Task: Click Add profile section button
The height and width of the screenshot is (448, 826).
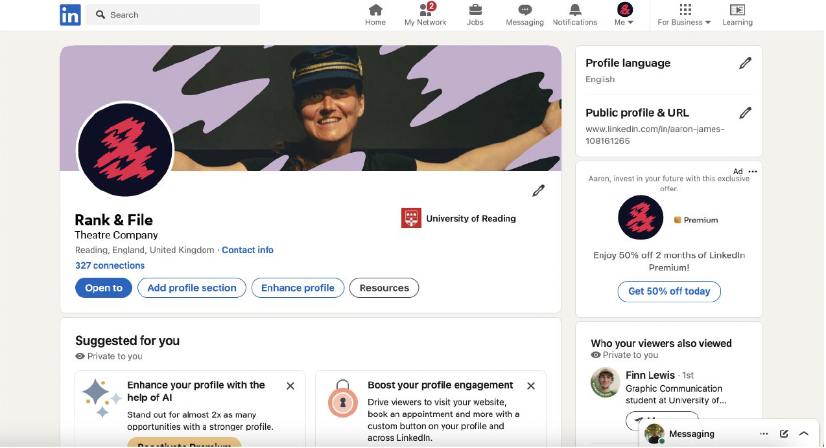Action: click(x=192, y=288)
